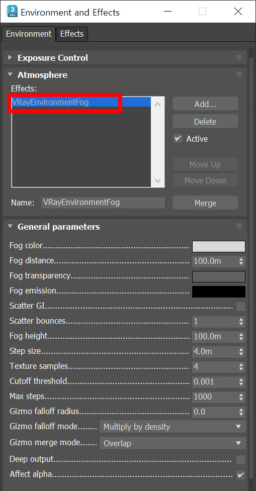The width and height of the screenshot is (256, 491).
Task: Click the Move Down button
Action: pos(205,180)
